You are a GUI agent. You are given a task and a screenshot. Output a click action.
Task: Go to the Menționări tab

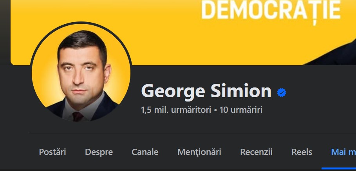coord(199,152)
